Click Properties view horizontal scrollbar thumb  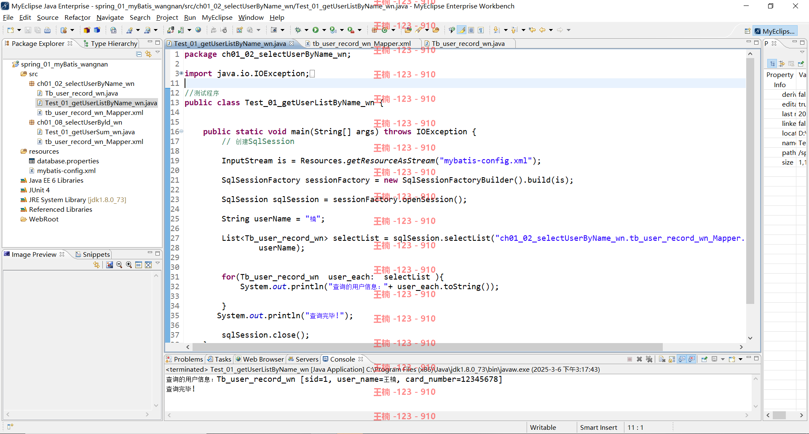779,415
